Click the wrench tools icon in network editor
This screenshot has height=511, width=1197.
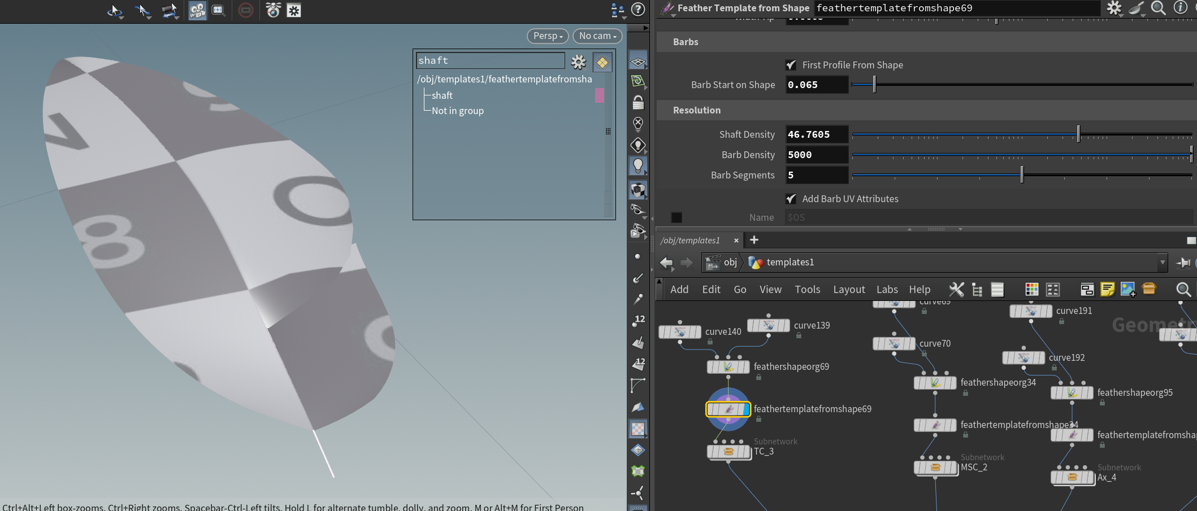point(956,290)
